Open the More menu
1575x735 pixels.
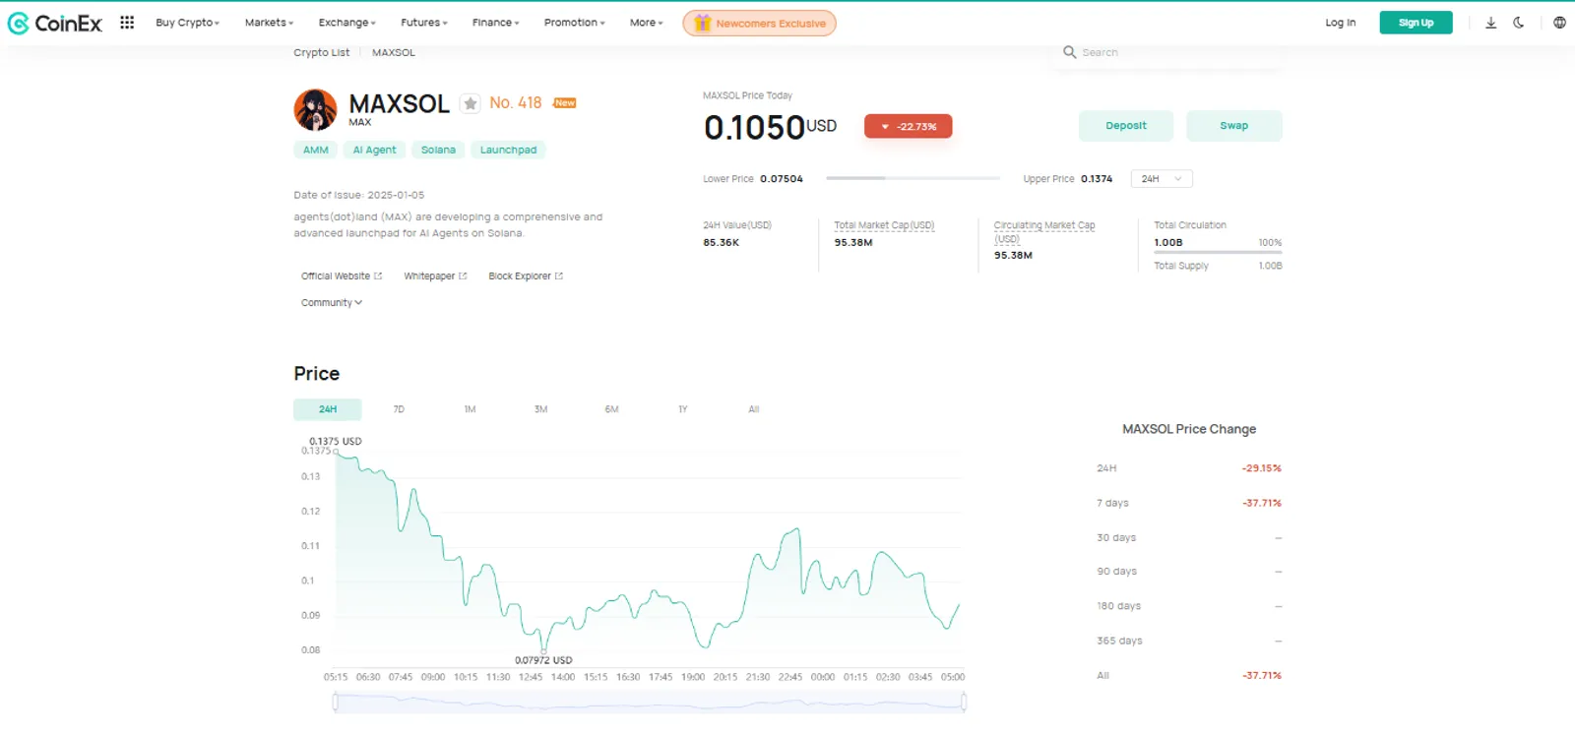(646, 23)
